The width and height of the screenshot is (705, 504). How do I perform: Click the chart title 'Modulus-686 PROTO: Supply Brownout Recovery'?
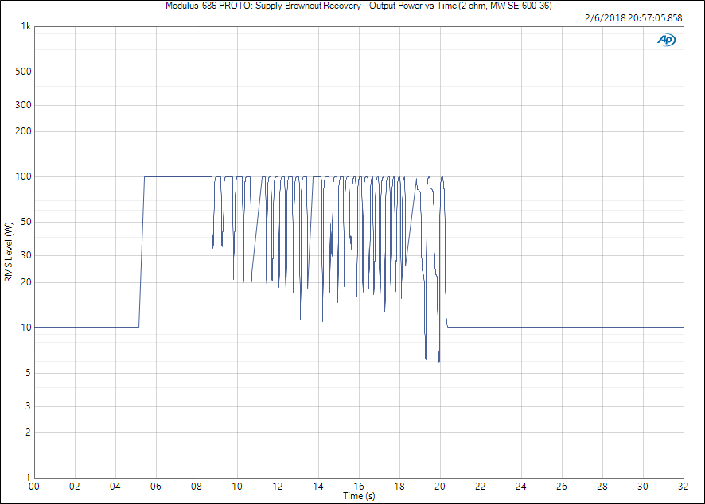263,6
